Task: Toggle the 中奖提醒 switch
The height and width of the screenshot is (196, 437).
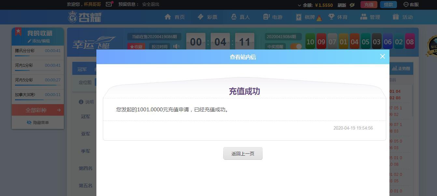Action: coord(296,47)
